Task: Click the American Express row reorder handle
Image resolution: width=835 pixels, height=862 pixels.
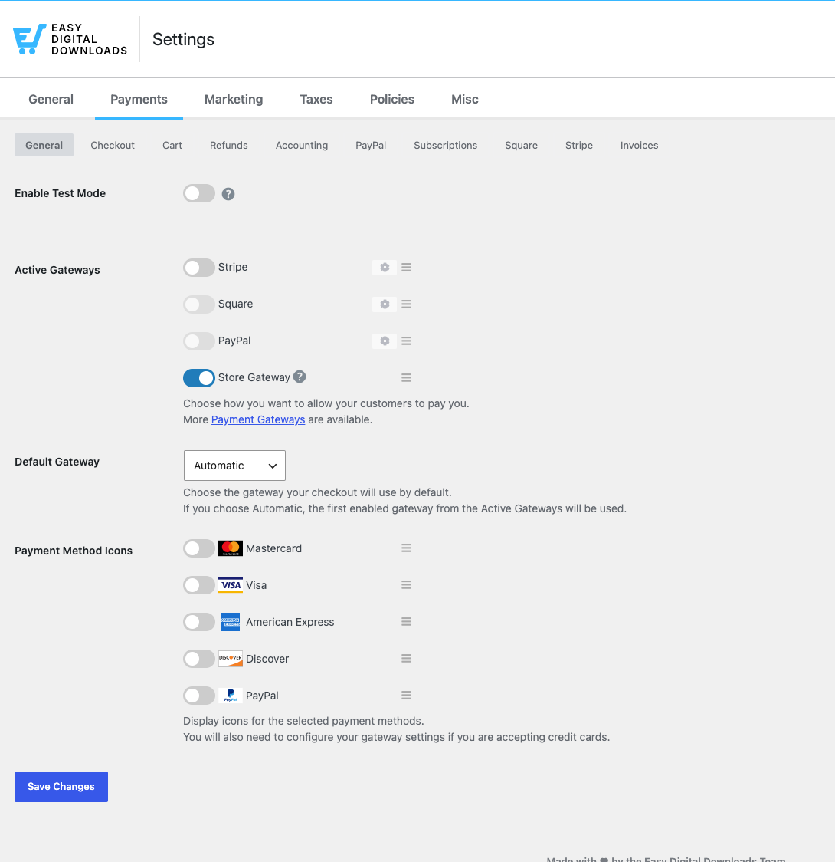Action: pyautogui.click(x=406, y=622)
